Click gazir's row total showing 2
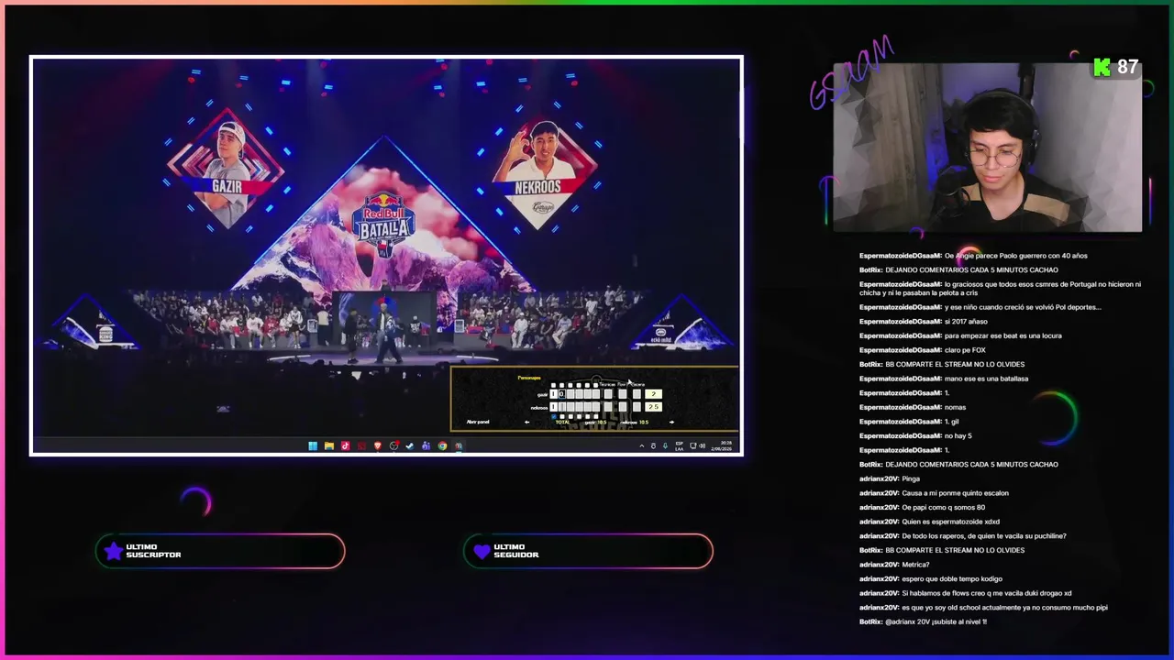The width and height of the screenshot is (1174, 660). (653, 394)
